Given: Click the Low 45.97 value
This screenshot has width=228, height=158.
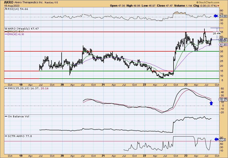Looking at the screenshot, I should 148,6.
